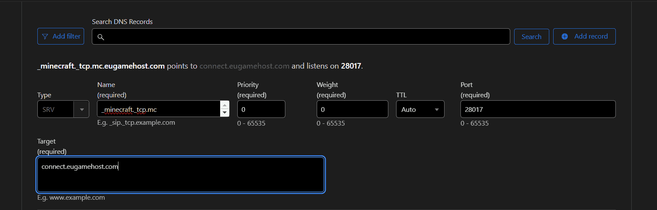Image resolution: width=657 pixels, height=210 pixels.
Task: Click the TTL label
Action: [x=402, y=95]
